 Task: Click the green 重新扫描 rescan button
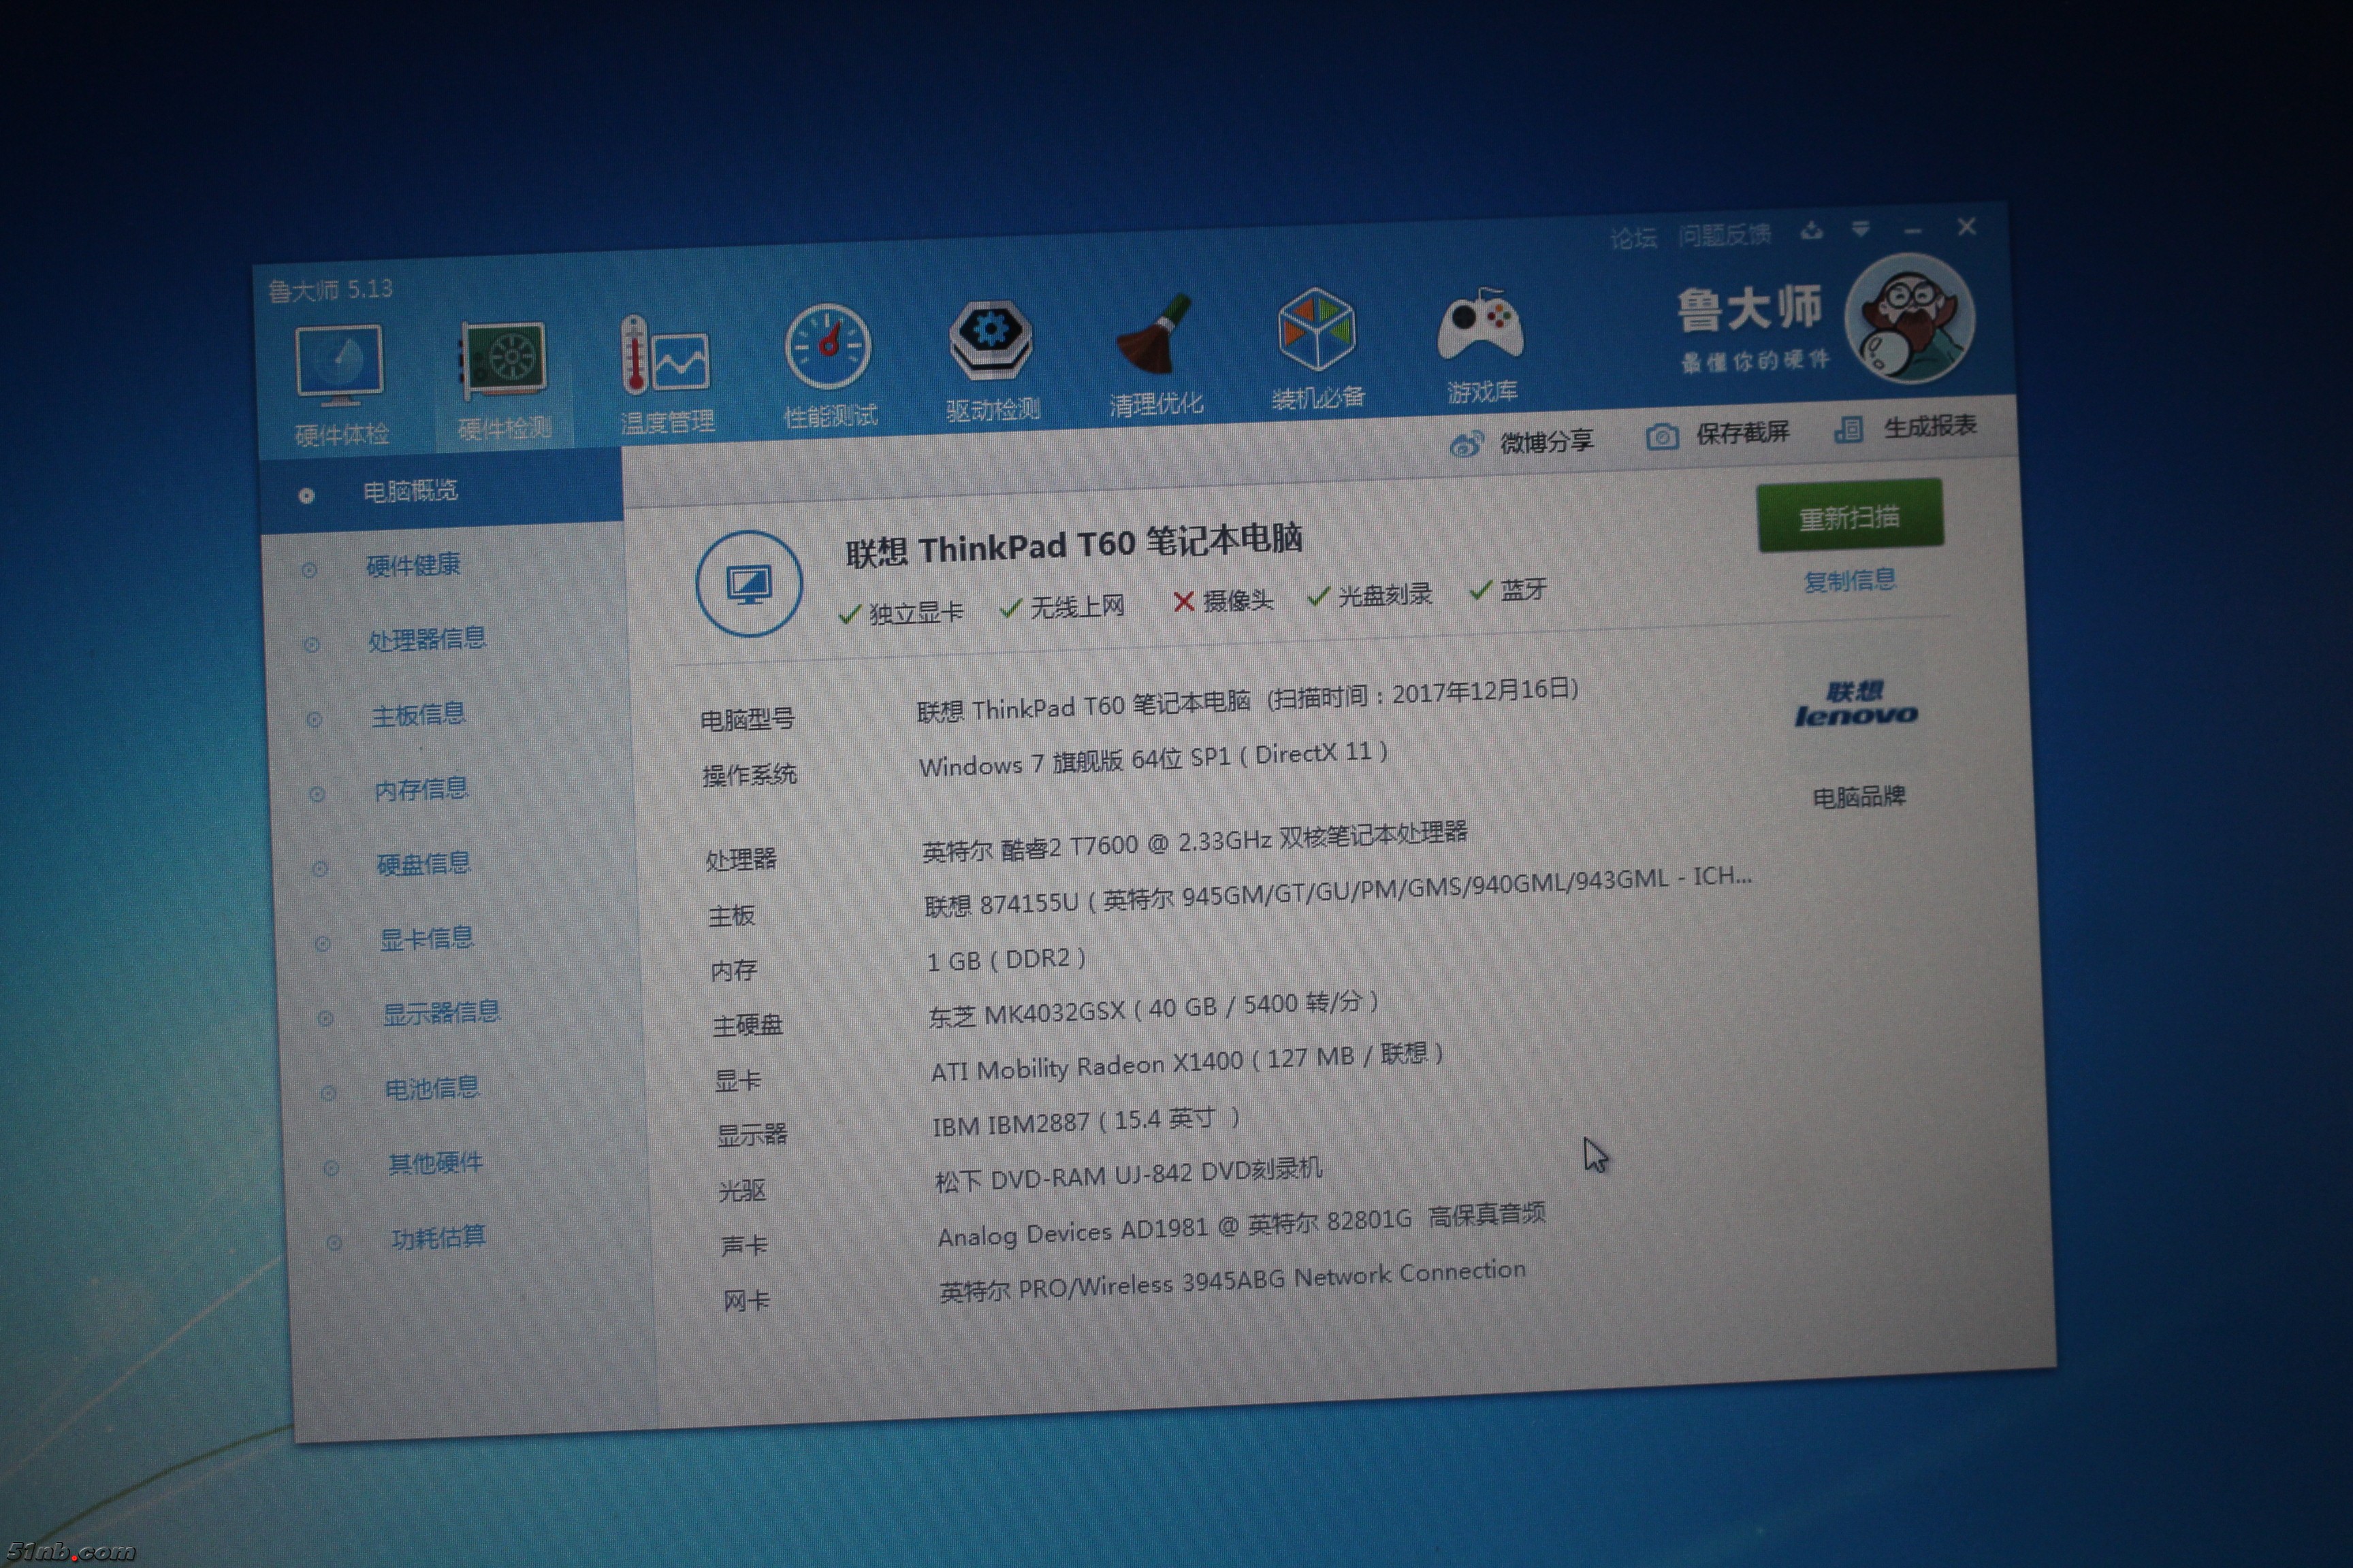[x=1850, y=516]
